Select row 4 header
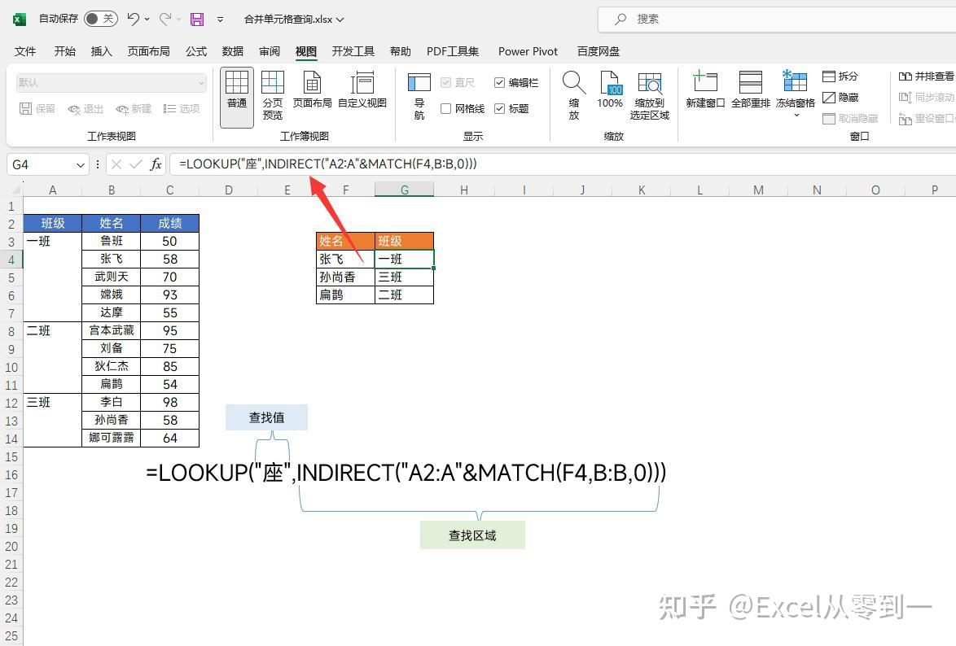The width and height of the screenshot is (956, 646). point(11,260)
